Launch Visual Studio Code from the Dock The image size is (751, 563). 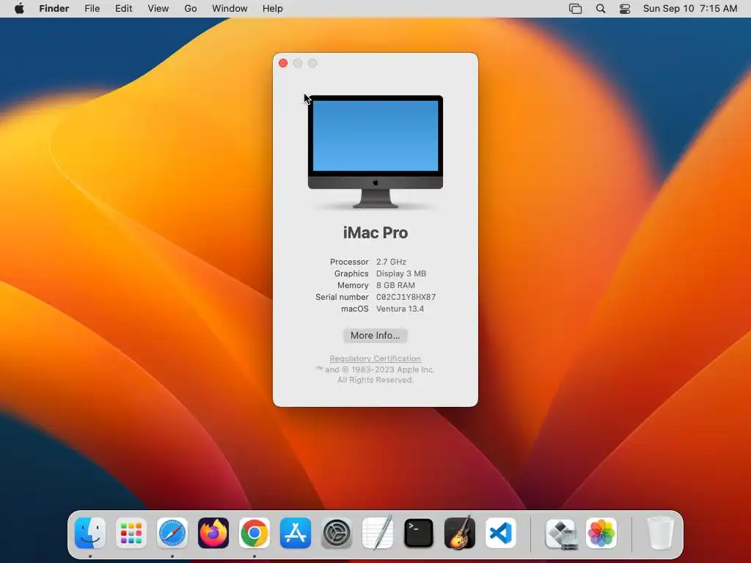[x=500, y=533]
